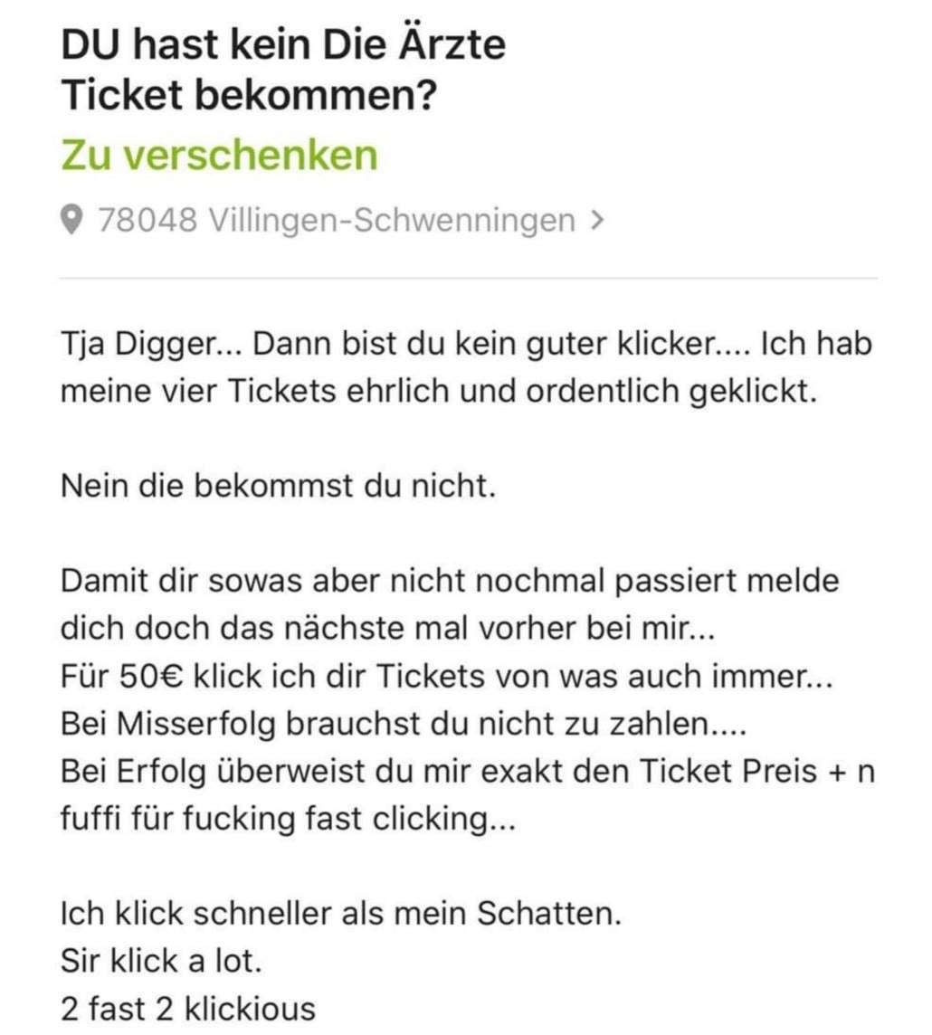This screenshot has height=1035, width=932.
Task: Click the line 'Für 50€ klick ich dir Tickets'
Action: click(447, 677)
